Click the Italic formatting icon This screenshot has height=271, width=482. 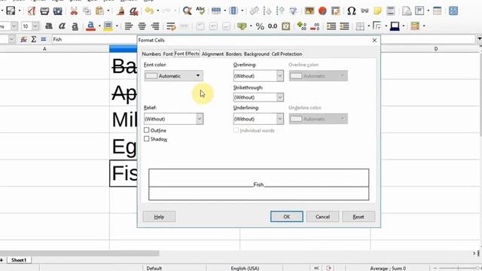tap(62, 26)
